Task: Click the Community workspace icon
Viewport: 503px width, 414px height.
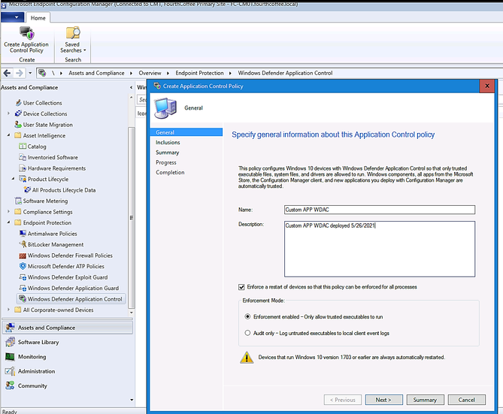Action: point(10,385)
